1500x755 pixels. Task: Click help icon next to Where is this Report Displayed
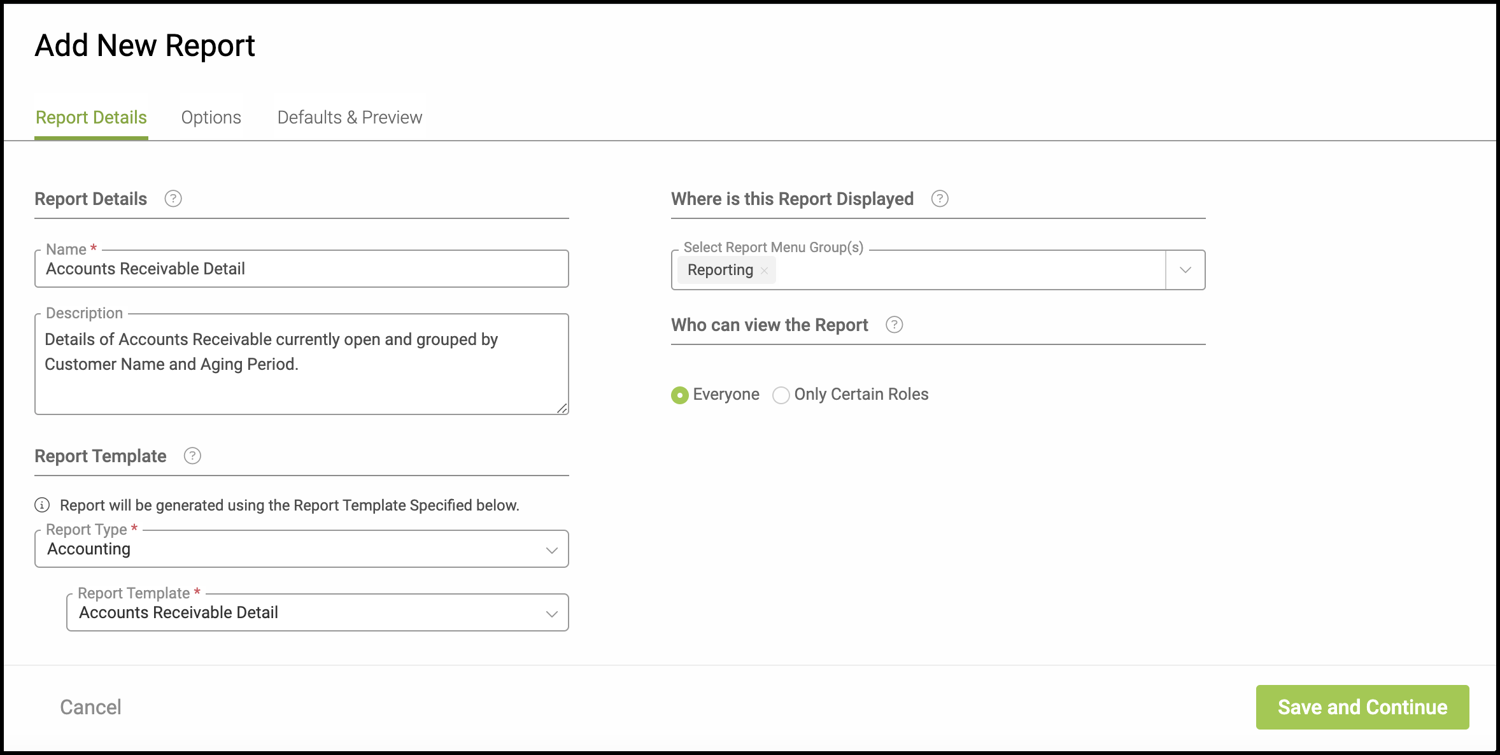pyautogui.click(x=940, y=199)
